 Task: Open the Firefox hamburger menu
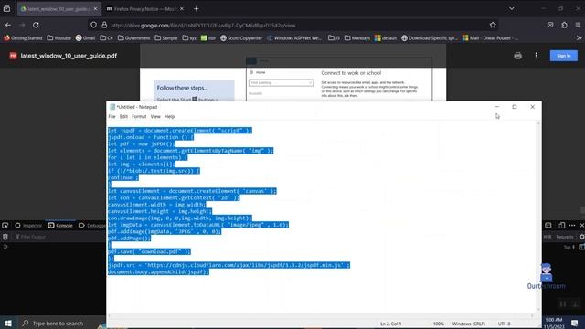pos(578,25)
